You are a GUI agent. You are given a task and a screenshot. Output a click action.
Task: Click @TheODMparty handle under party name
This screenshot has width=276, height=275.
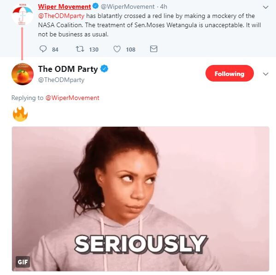(61, 80)
